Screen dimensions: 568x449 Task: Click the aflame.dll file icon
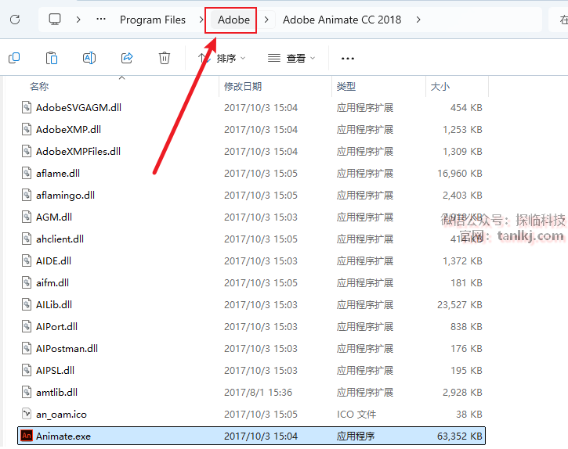tap(27, 173)
